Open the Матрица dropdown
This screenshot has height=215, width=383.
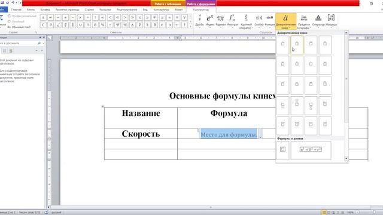pos(331,21)
